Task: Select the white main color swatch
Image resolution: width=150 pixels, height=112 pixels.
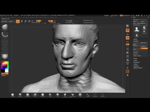Action: pos(7,71)
